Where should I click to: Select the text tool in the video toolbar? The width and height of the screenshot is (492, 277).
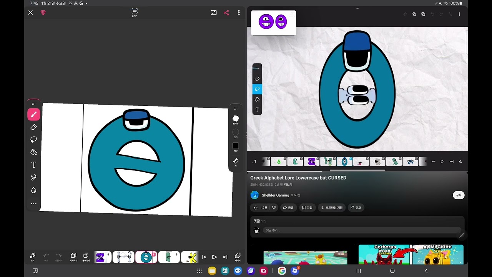coord(257,110)
